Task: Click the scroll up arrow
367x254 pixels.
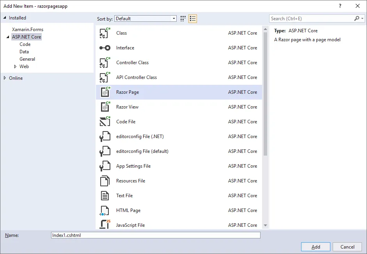Action: click(x=265, y=29)
